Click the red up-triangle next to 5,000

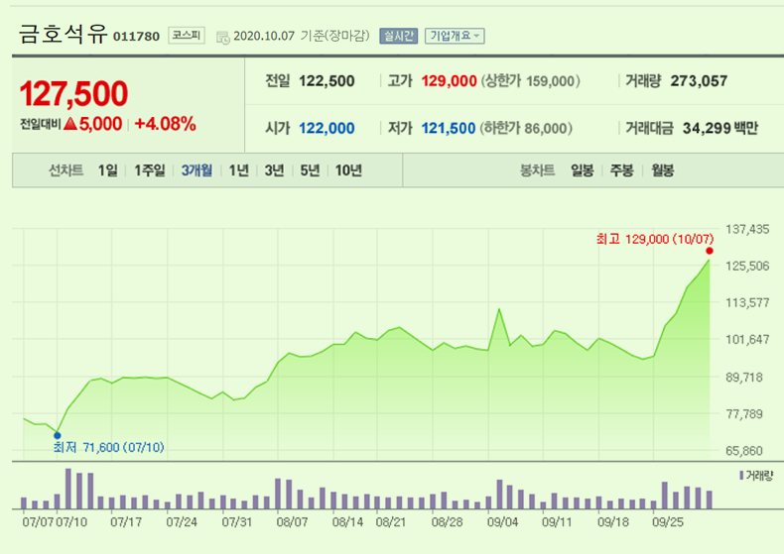pos(70,123)
